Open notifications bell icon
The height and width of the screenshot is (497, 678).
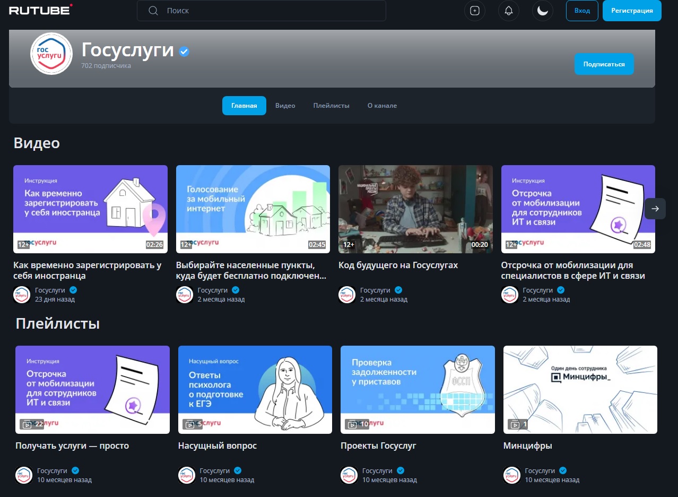509,11
